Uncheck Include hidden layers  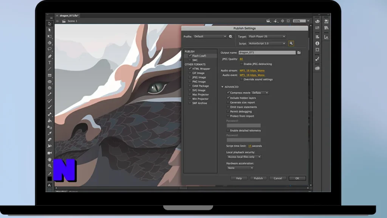click(228, 98)
